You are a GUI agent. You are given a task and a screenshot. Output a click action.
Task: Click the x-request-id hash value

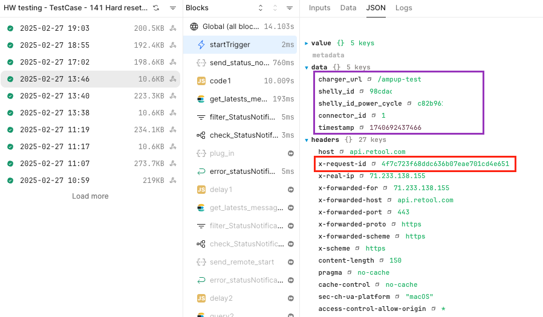point(445,164)
